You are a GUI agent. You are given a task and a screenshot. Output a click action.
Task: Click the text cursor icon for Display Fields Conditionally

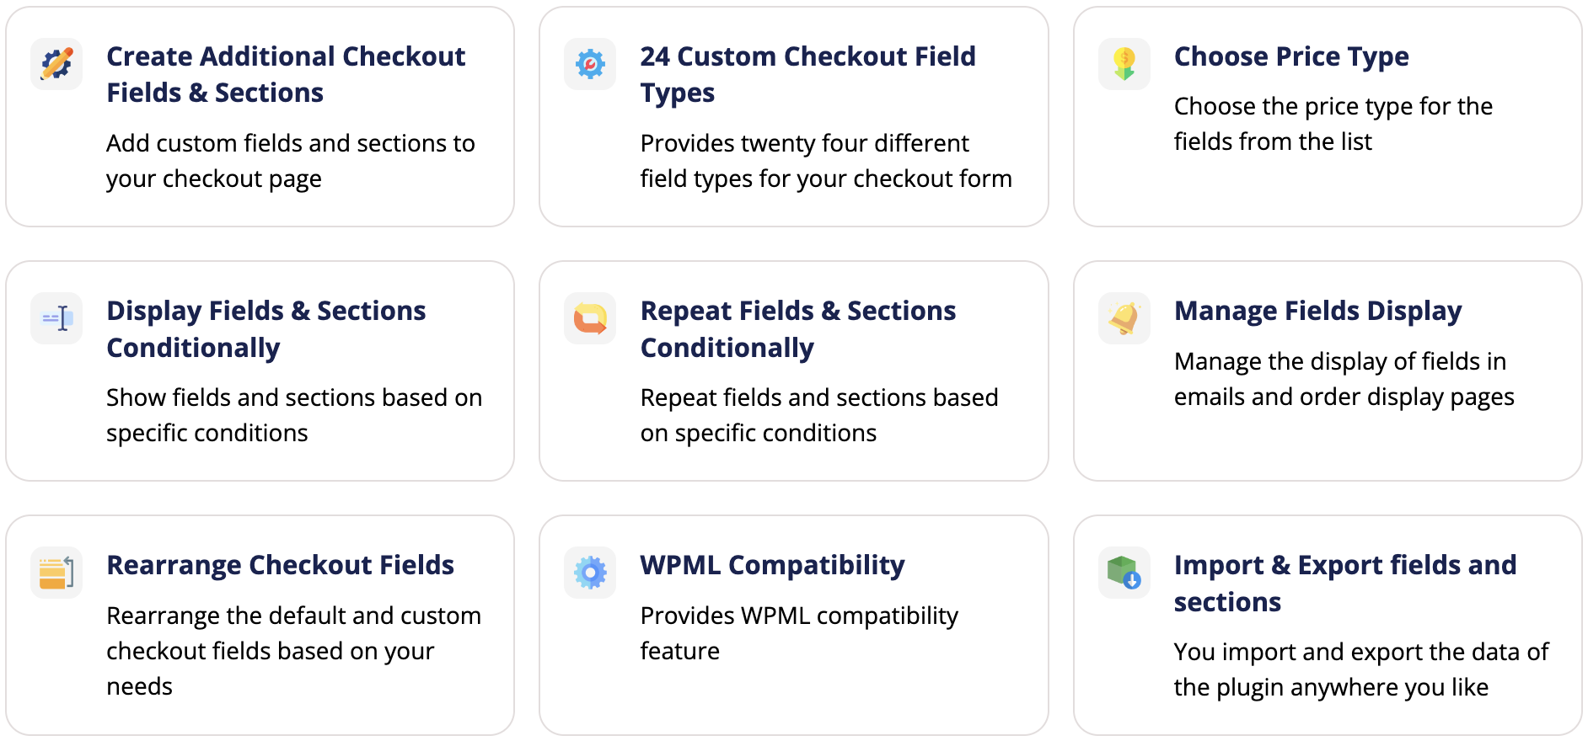[x=56, y=318]
